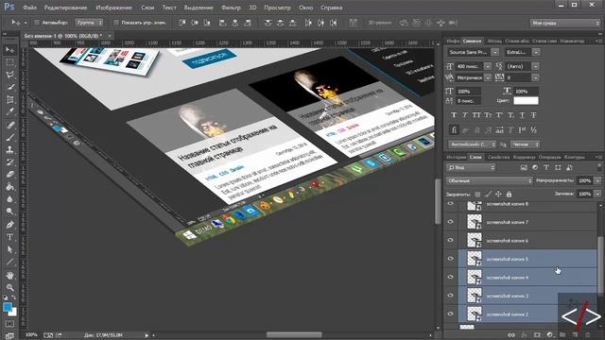Viewport: 605px width, 340px height.
Task: Select the Rectangular Marquee tool
Action: pos(10,62)
